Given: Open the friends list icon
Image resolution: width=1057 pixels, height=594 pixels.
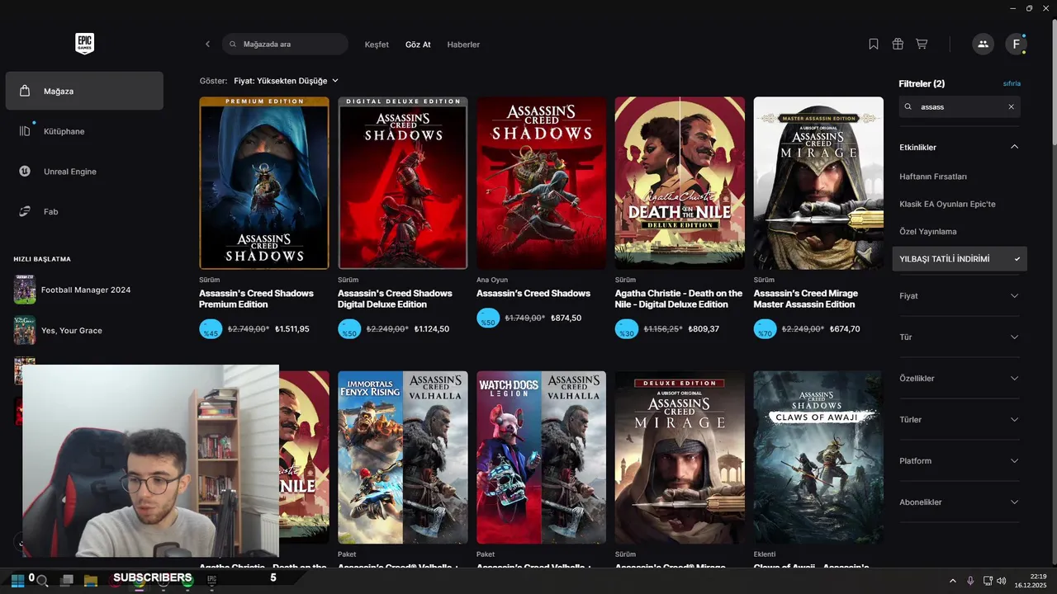Looking at the screenshot, I should 983,44.
